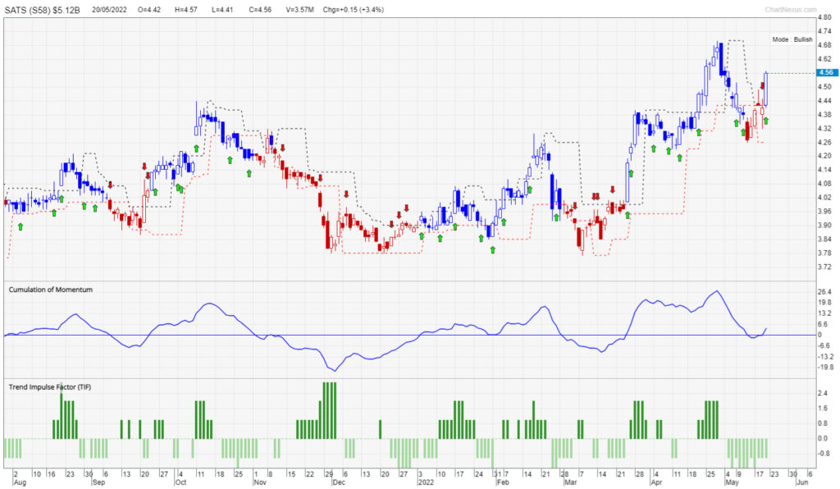The width and height of the screenshot is (840, 489).
Task: Click the 2.4 TIF axis label
Action: click(822, 393)
